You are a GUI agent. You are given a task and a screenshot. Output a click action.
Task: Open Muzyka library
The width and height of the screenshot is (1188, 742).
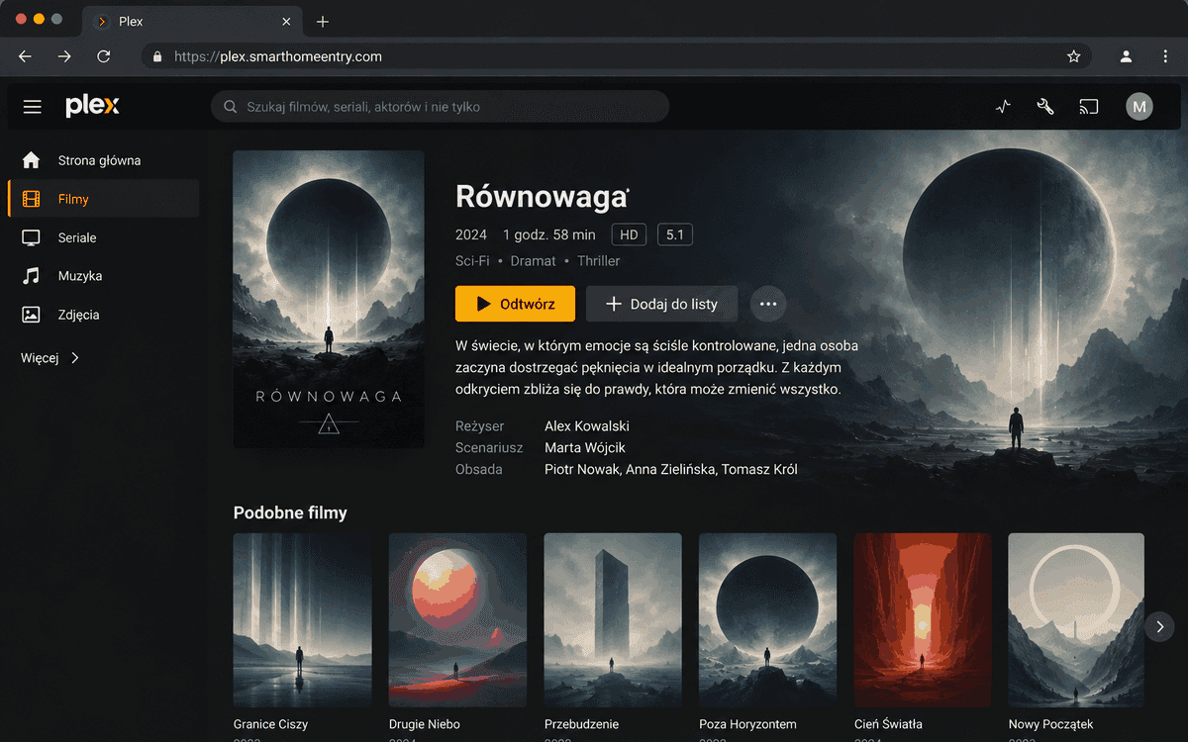(x=103, y=276)
